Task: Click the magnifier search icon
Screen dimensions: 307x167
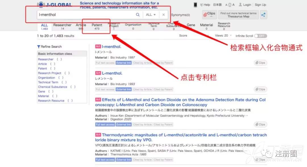Action: tap(138, 15)
